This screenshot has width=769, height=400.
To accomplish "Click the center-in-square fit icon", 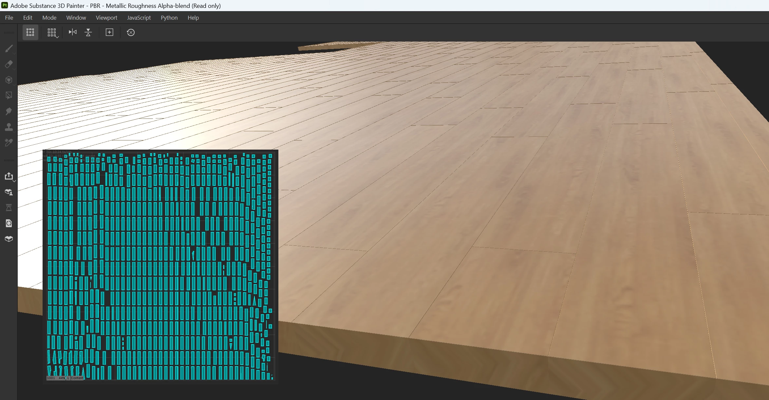I will [x=109, y=32].
